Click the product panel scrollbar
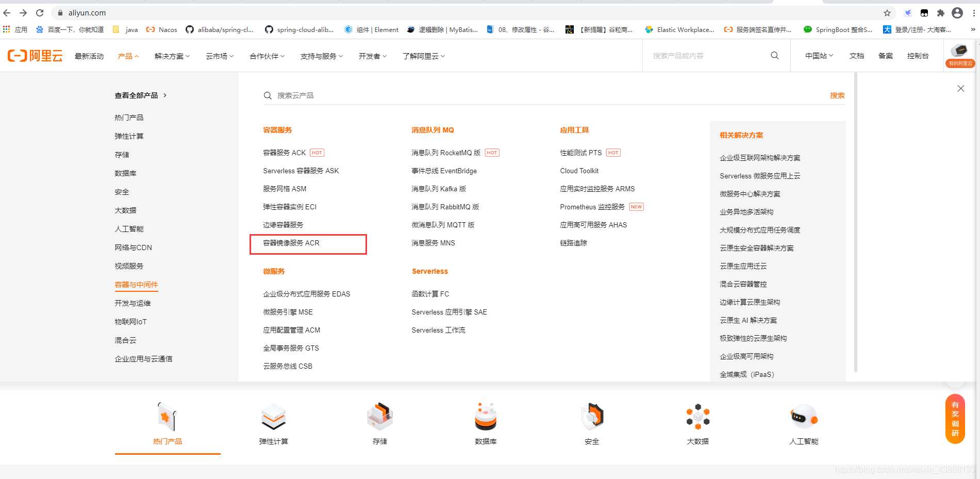This screenshot has height=479, width=980. (x=856, y=222)
